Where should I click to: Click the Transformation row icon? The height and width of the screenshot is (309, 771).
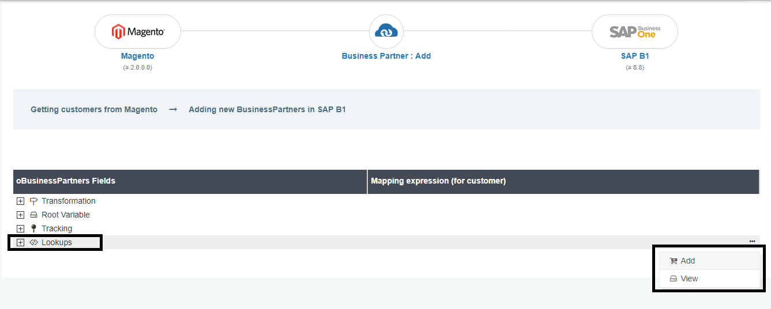[x=33, y=201]
